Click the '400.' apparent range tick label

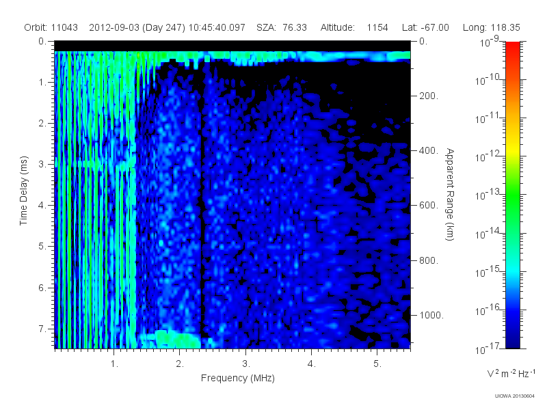click(429, 150)
